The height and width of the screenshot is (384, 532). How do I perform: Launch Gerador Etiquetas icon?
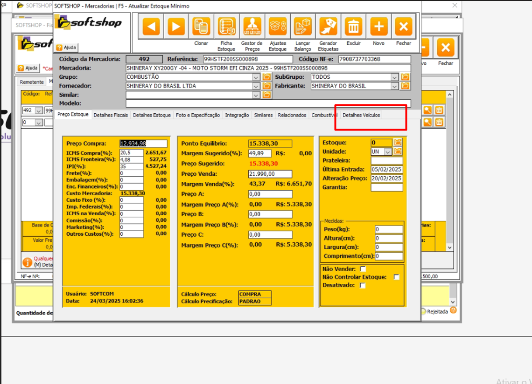328,26
